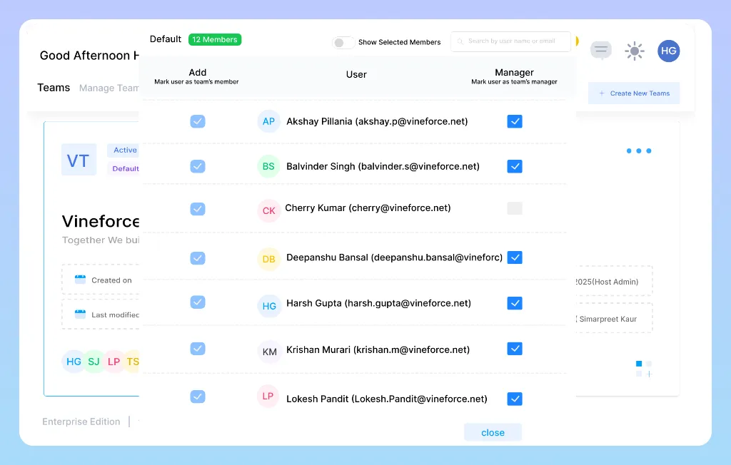The width and height of the screenshot is (731, 465).
Task: Toggle the light theme sun icon
Action: point(635,51)
